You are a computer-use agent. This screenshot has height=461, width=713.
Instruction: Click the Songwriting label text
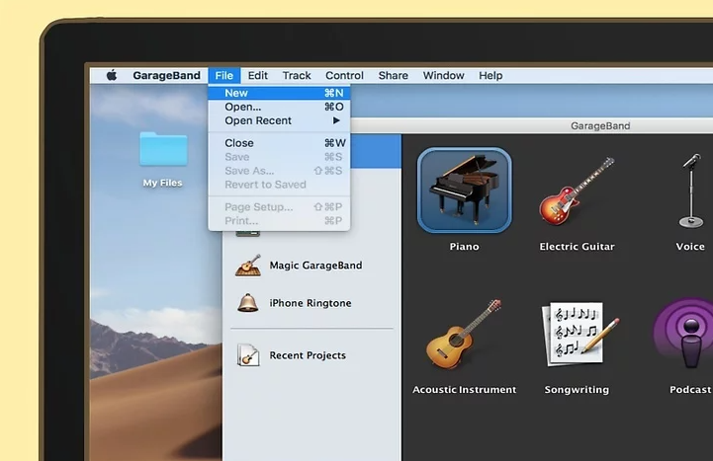point(577,389)
